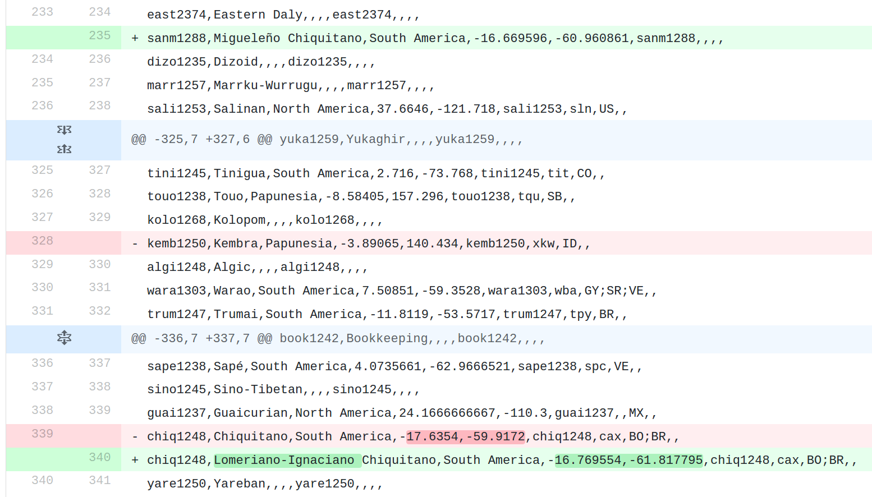Screen dimensions: 872x497
Task: Click highlighted added coordinates 16.769554,-61.817795
Action: [x=629, y=460]
